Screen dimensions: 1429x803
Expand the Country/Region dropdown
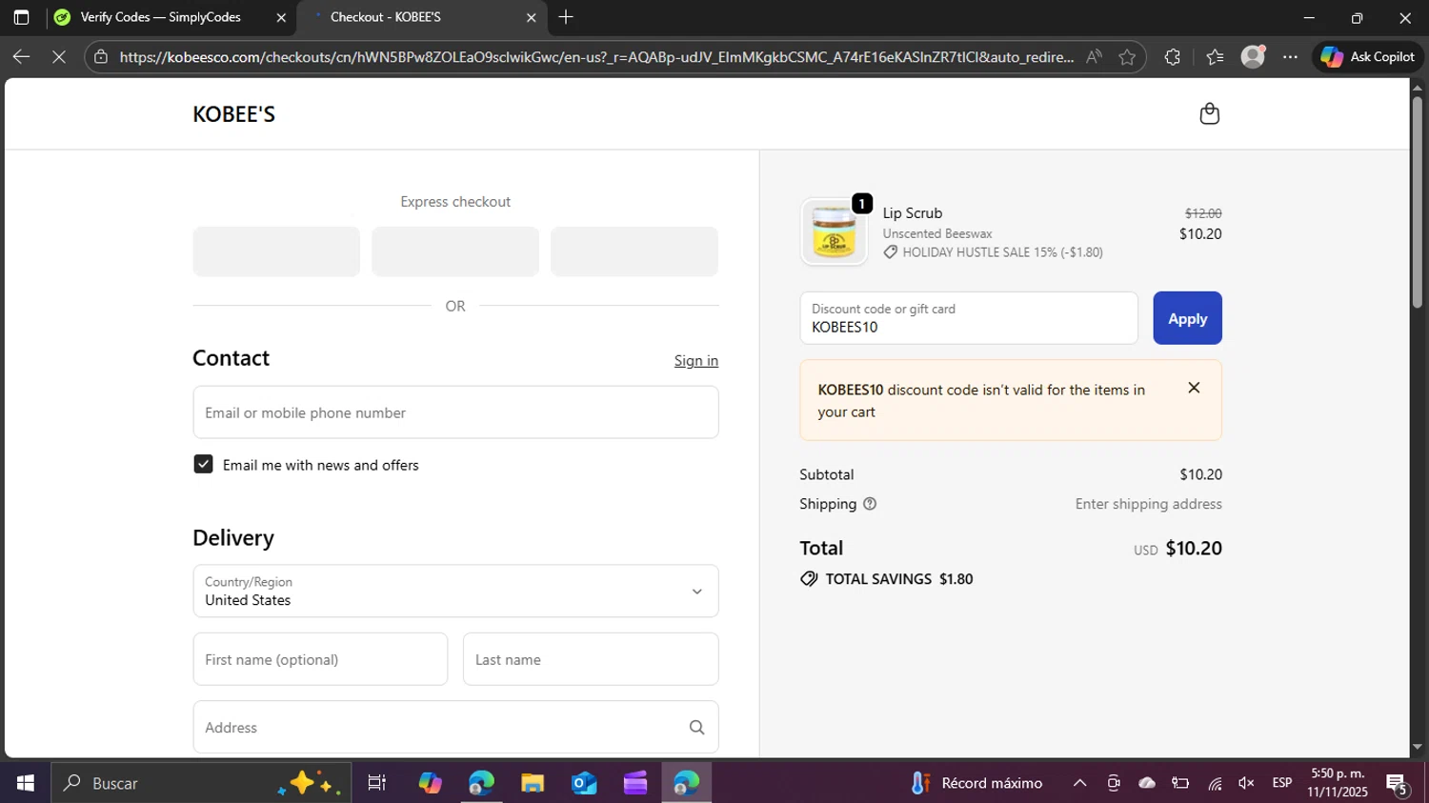coord(455,592)
